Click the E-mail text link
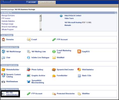This screenshot has width=119, height=100. (34, 39)
